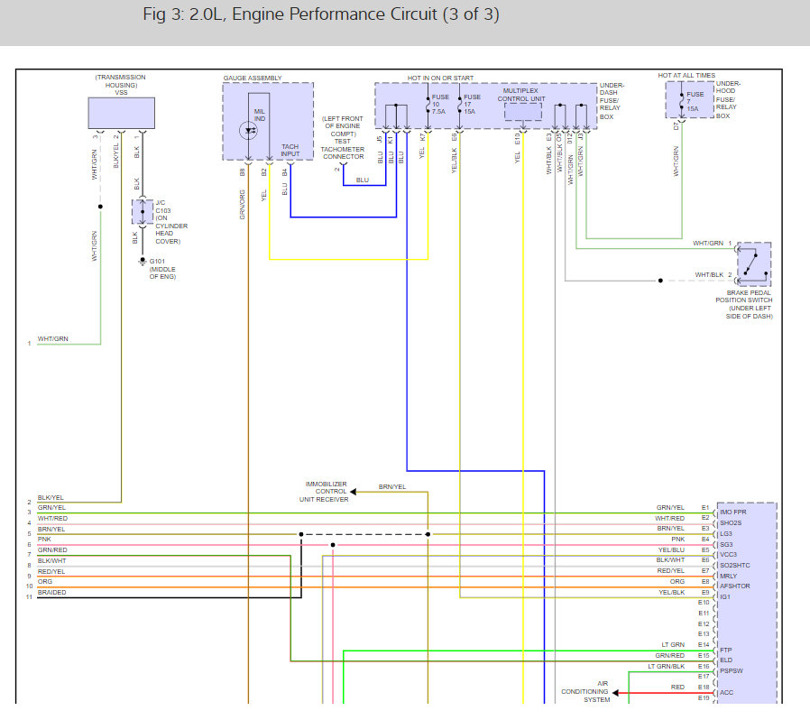
Task: Click the under-dash fuse/relay box label
Action: pyautogui.click(x=612, y=102)
